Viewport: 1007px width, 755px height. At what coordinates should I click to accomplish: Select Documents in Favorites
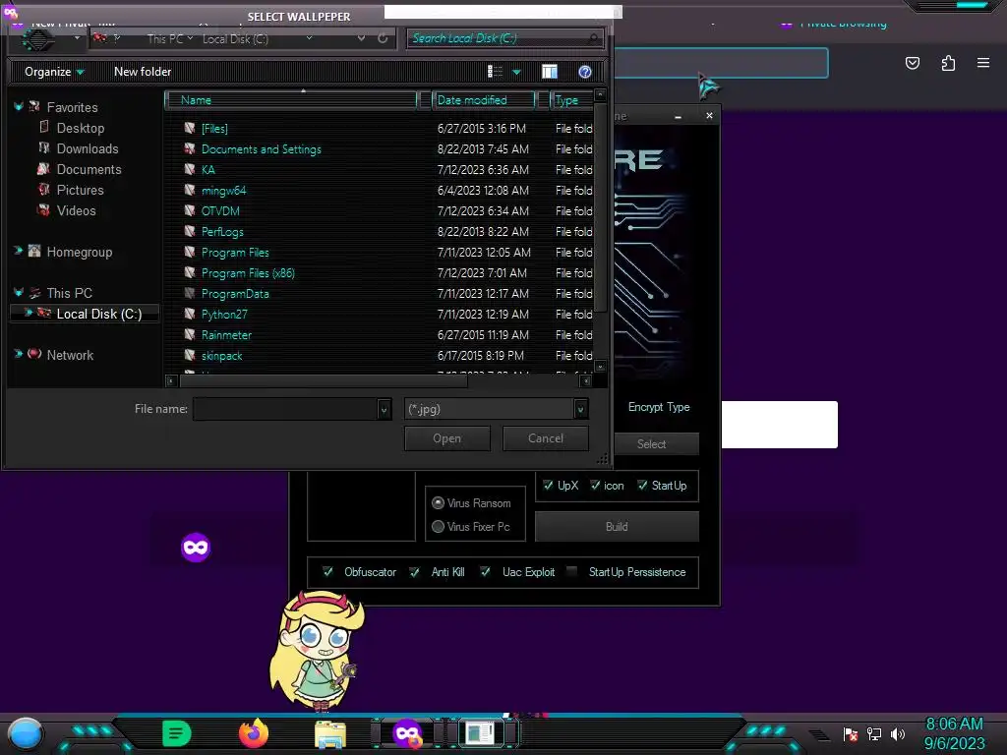[x=89, y=169]
